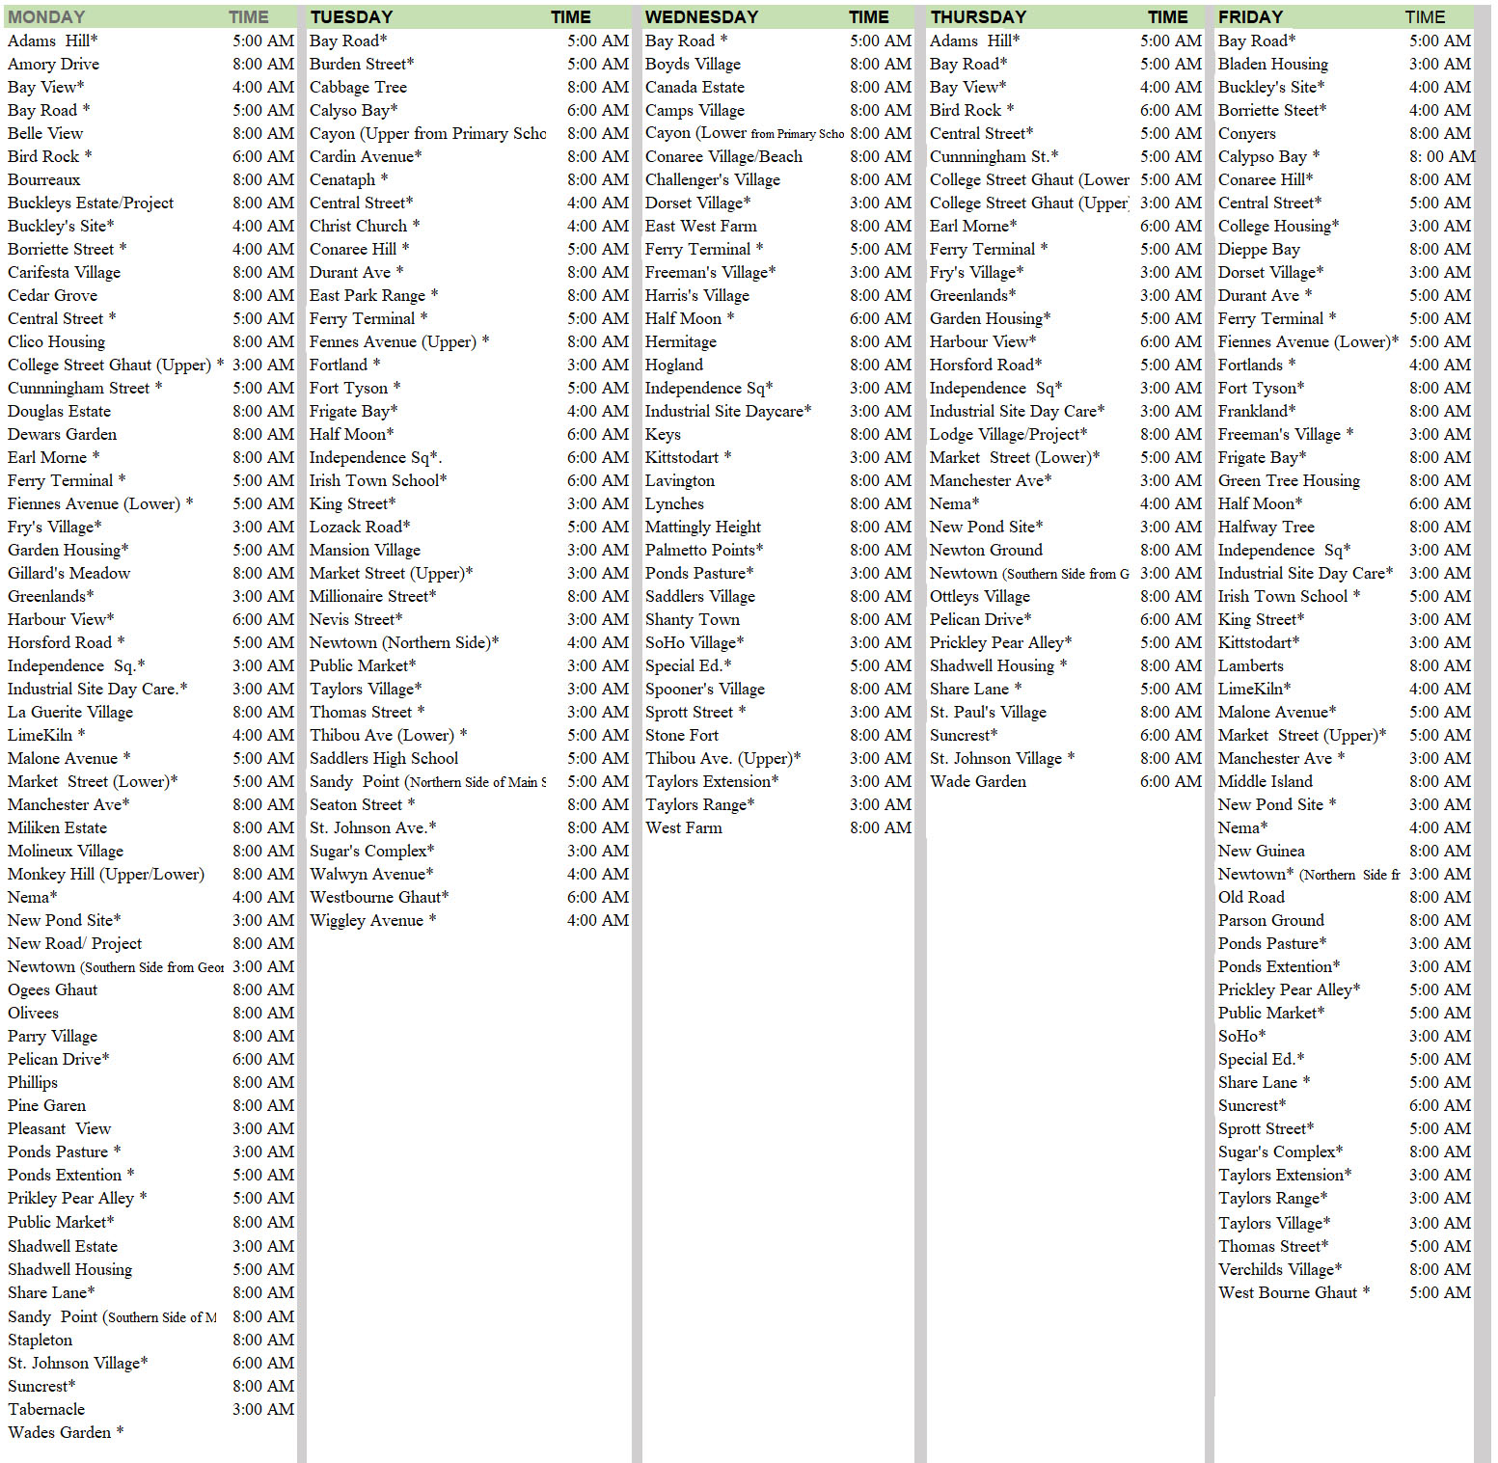Click Wades Garden entry in Monday
The image size is (1498, 1463).
[66, 1432]
